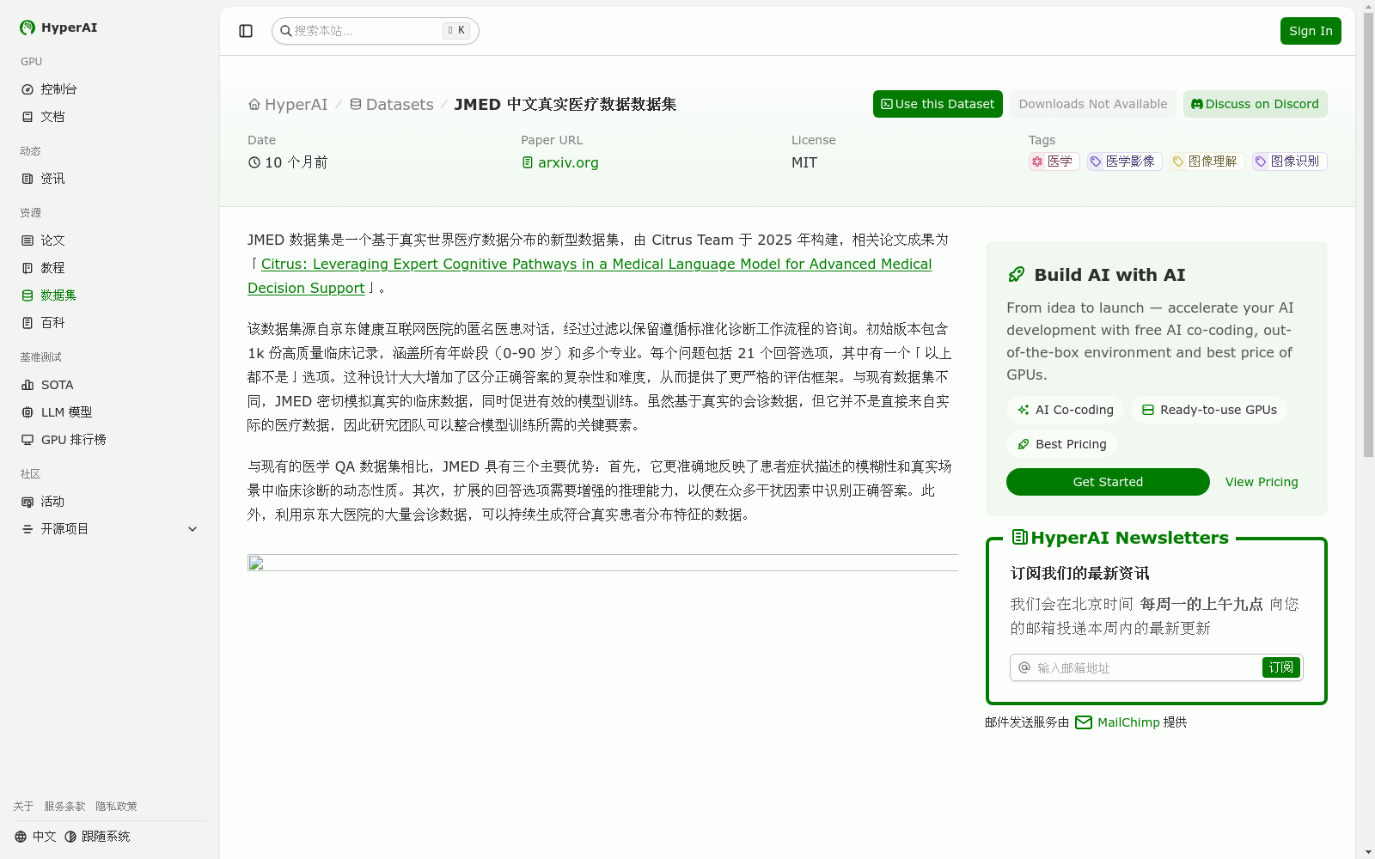Click Downloads Not Available button
The image size is (1375, 859).
1093,104
